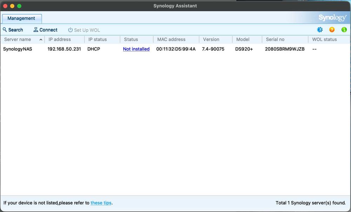Toggle sort arrow on Server name column

point(41,40)
